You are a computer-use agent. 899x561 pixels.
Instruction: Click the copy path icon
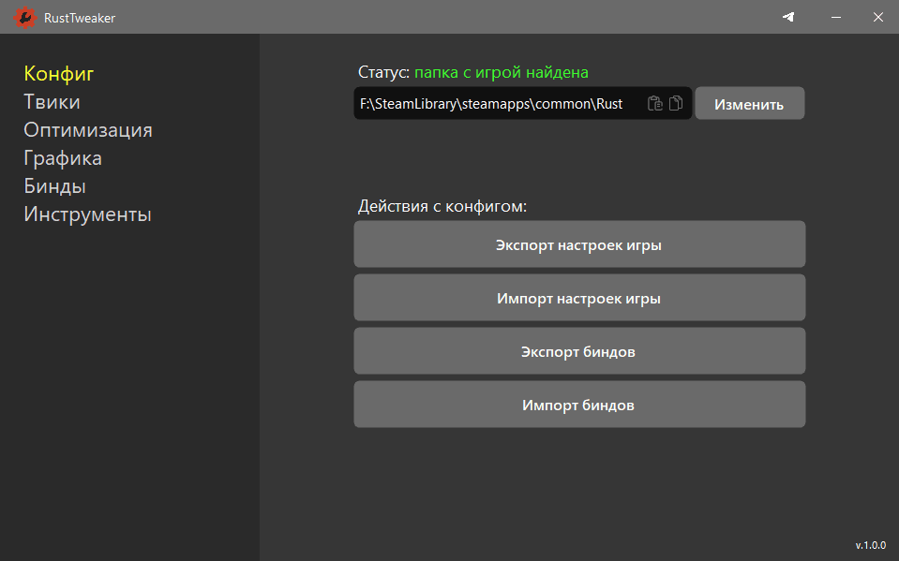[x=676, y=104]
